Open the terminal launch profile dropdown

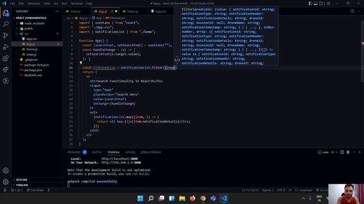click(x=336, y=152)
